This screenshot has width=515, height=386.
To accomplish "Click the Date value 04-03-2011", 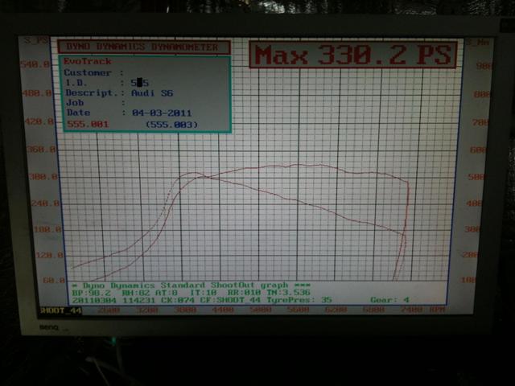I will pos(162,113).
